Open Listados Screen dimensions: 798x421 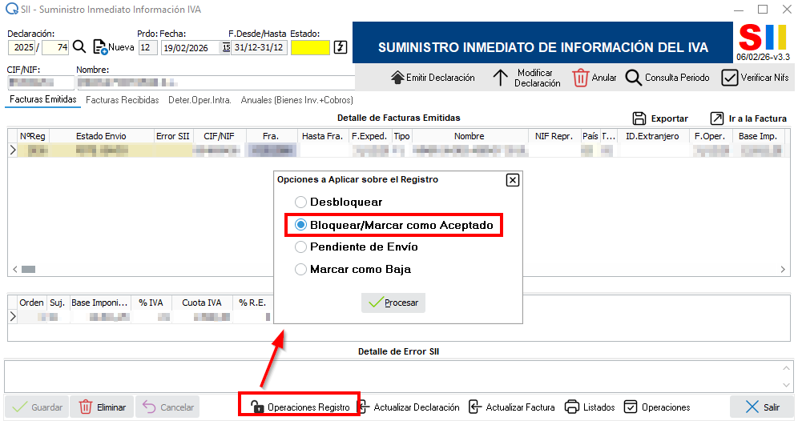(x=590, y=407)
